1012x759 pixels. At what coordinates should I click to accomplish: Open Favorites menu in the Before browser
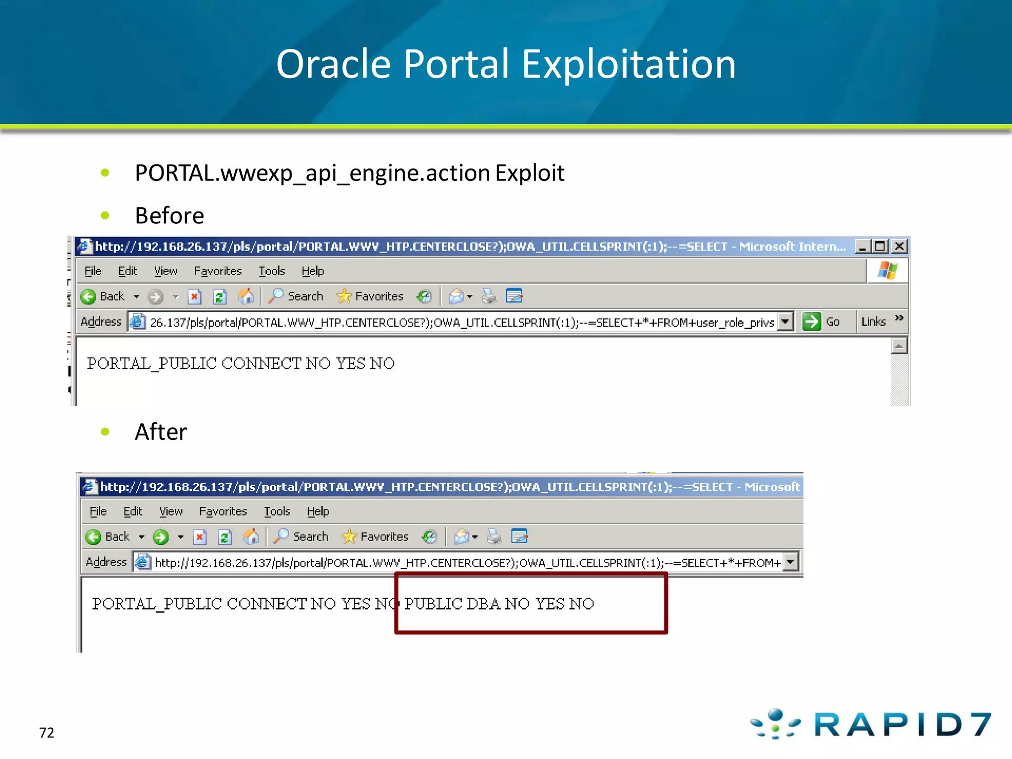pyautogui.click(x=218, y=271)
